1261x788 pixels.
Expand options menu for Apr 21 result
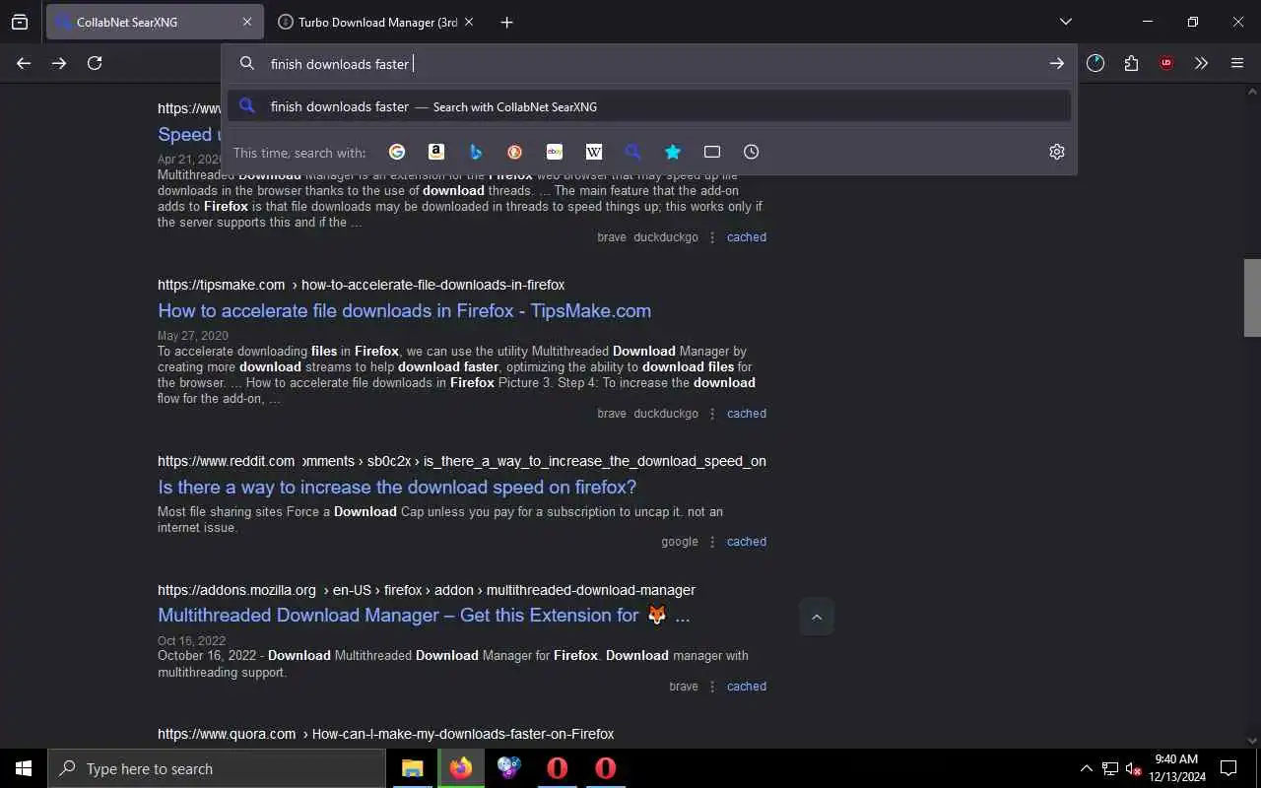click(x=712, y=237)
